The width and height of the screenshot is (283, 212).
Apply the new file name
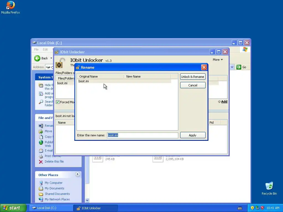193,135
